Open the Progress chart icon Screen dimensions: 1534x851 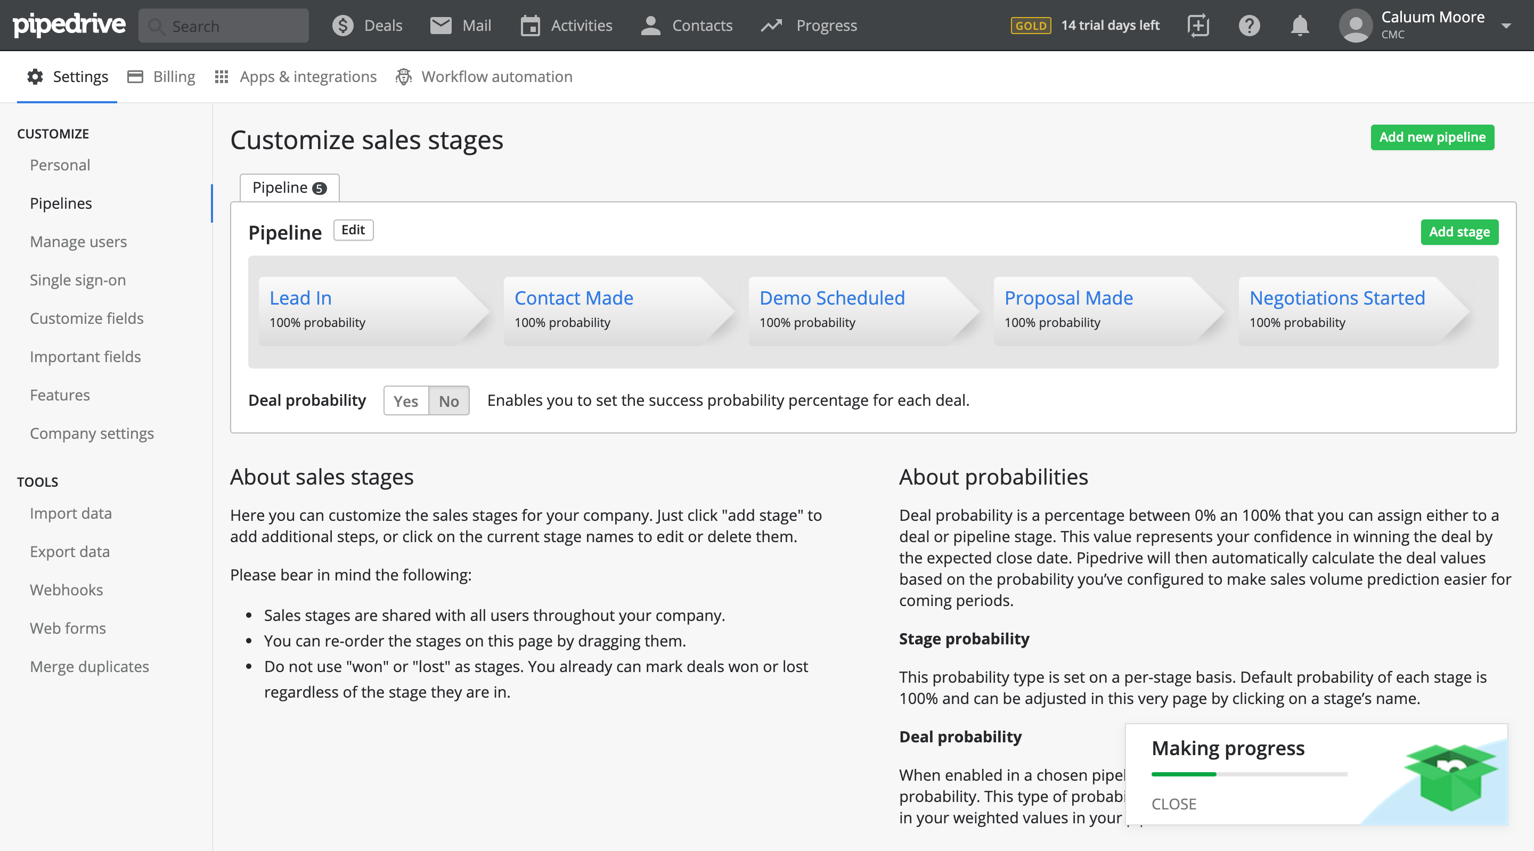click(x=771, y=26)
